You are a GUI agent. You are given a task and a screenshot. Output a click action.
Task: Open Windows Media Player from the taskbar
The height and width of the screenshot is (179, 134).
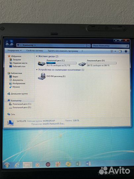pos(37,165)
